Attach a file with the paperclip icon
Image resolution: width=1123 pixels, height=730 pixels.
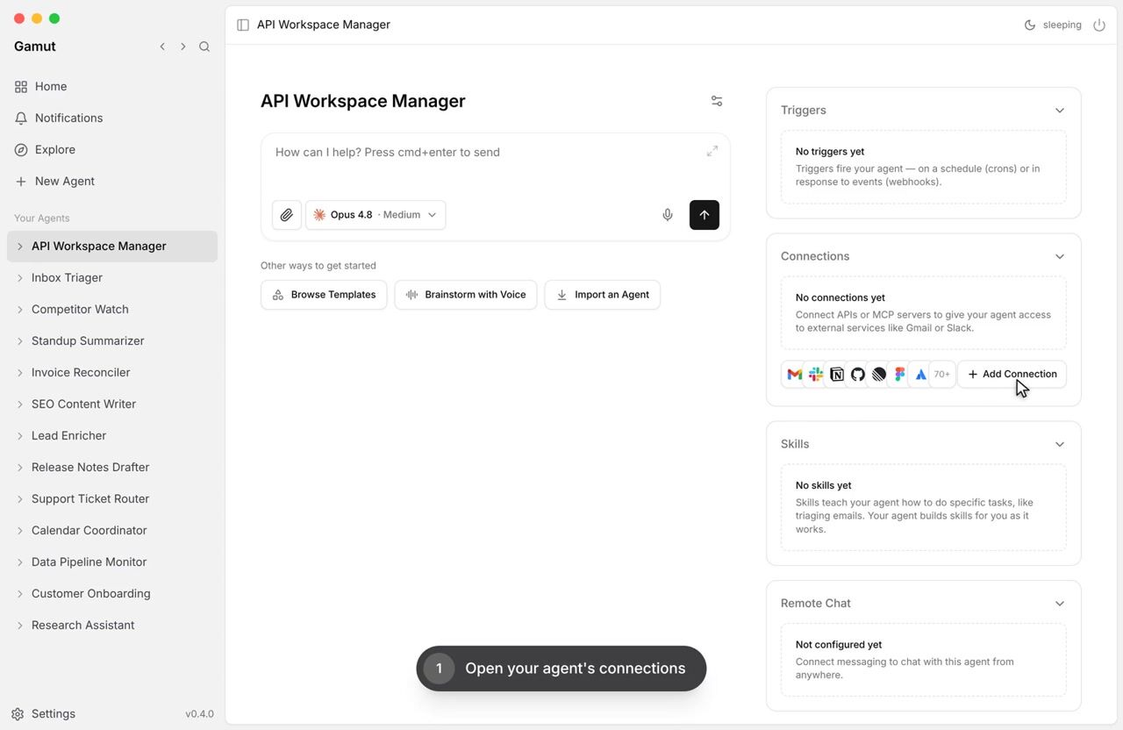click(x=287, y=215)
